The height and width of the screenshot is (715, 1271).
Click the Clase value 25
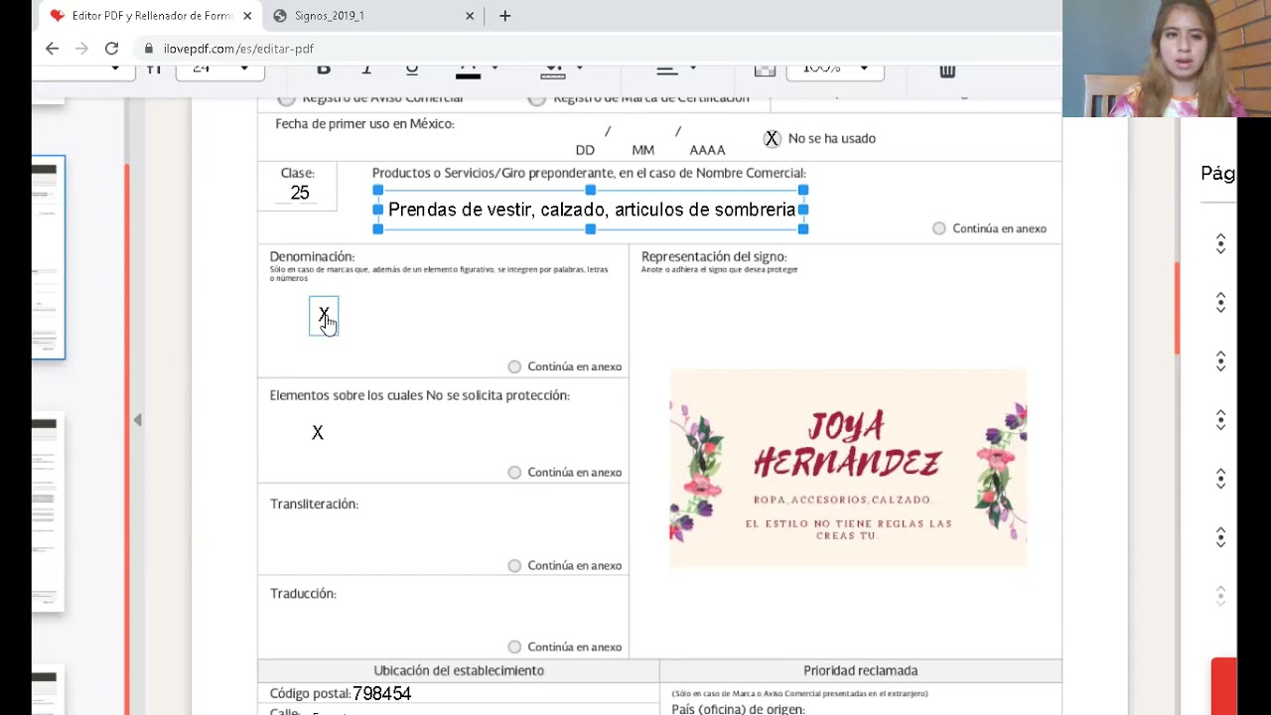tap(300, 193)
